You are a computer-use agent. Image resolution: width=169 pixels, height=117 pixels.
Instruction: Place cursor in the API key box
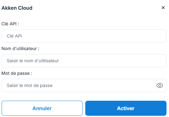pyautogui.click(x=84, y=36)
